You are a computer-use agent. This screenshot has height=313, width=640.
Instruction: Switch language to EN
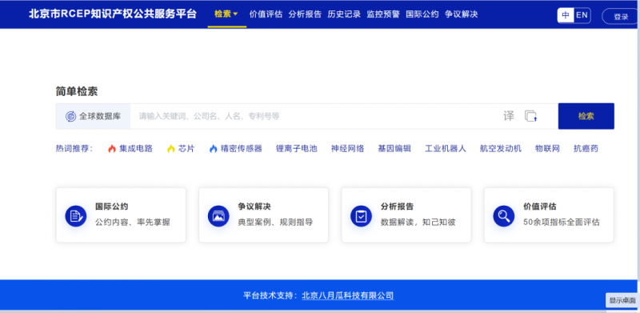point(582,15)
